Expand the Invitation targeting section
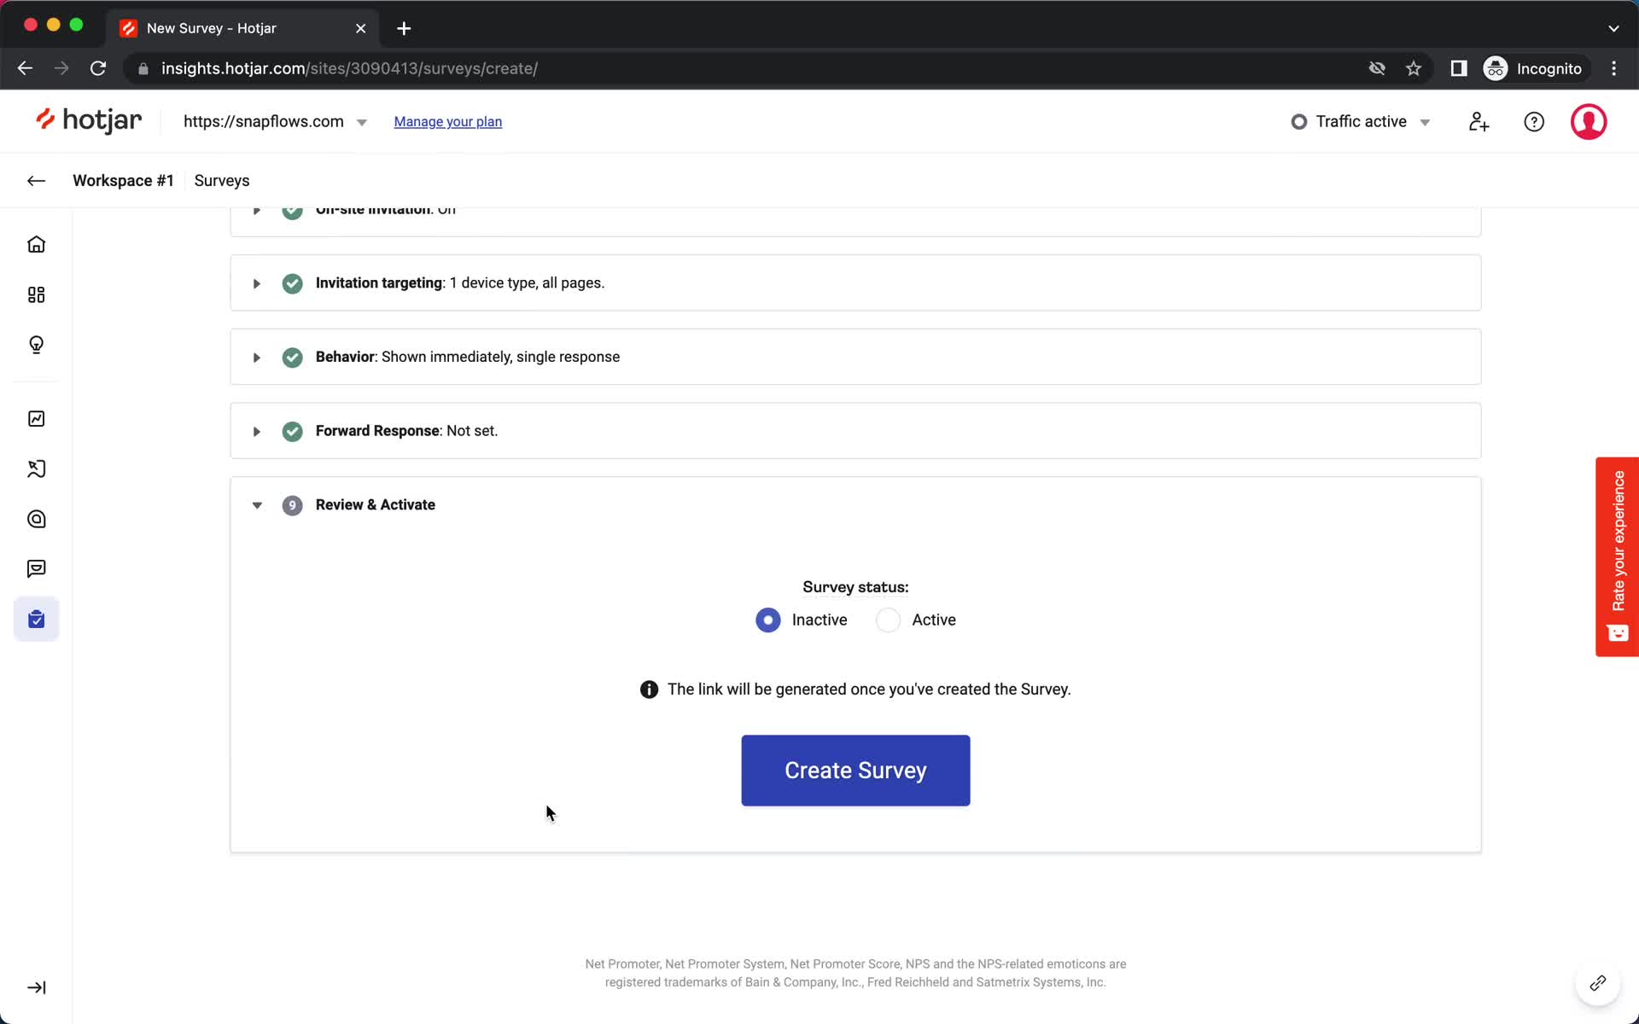 (x=255, y=283)
